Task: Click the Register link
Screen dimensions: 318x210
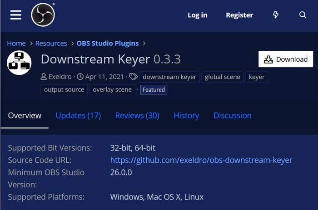Action: (x=239, y=15)
